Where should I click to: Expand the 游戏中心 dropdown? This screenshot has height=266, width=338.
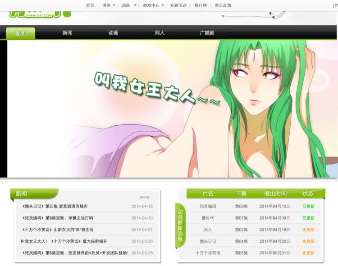[163, 5]
